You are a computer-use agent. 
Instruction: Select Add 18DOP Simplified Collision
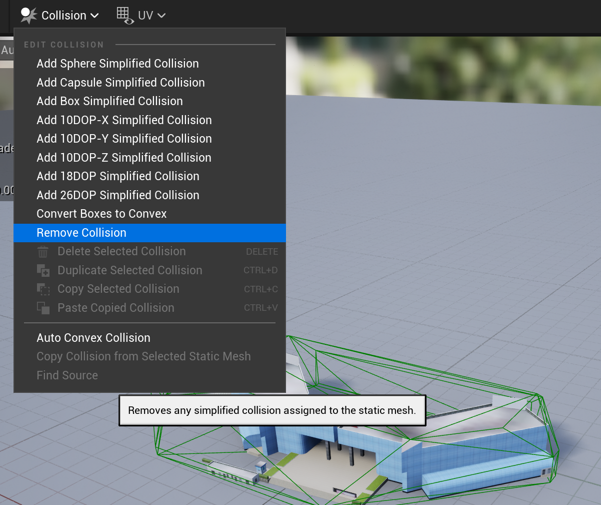(x=117, y=176)
